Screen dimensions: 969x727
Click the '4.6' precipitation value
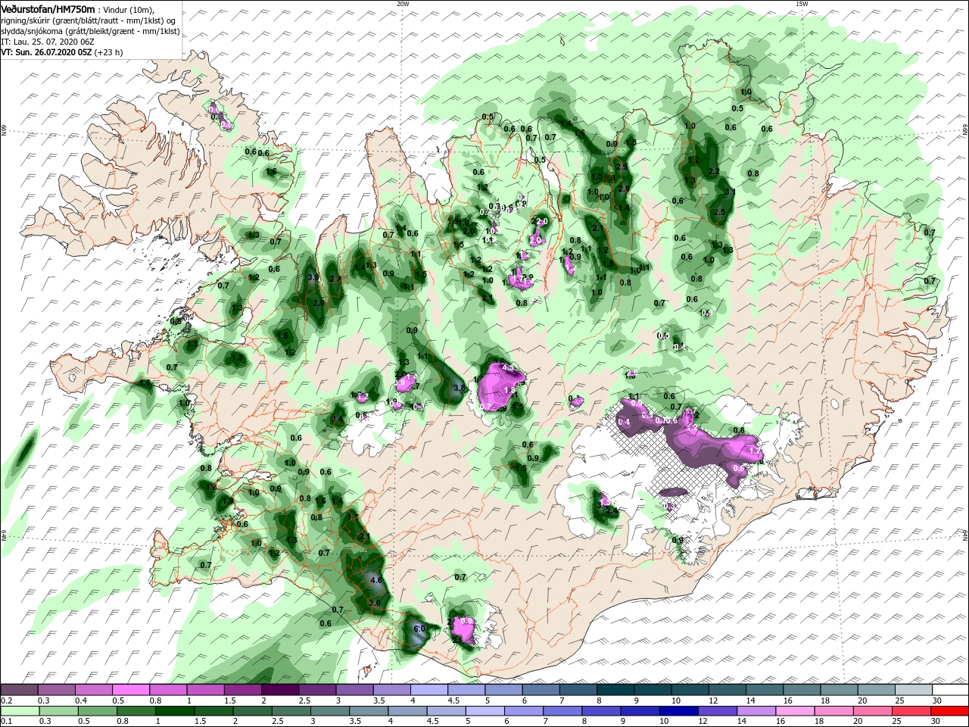(376, 581)
